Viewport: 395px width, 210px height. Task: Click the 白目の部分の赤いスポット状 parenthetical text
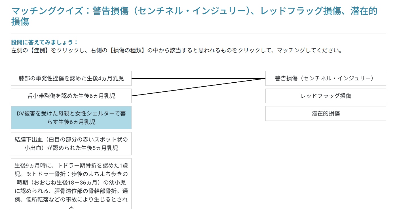86,140
